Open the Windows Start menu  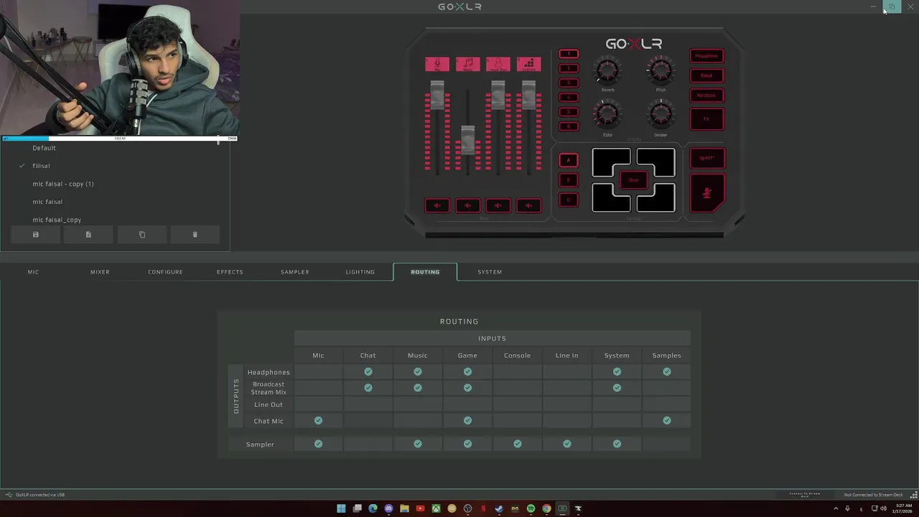pyautogui.click(x=341, y=508)
